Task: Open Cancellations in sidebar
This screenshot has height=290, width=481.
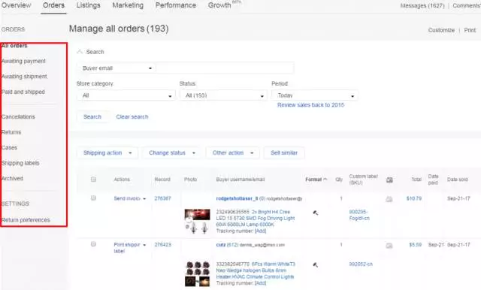Action: [x=18, y=116]
